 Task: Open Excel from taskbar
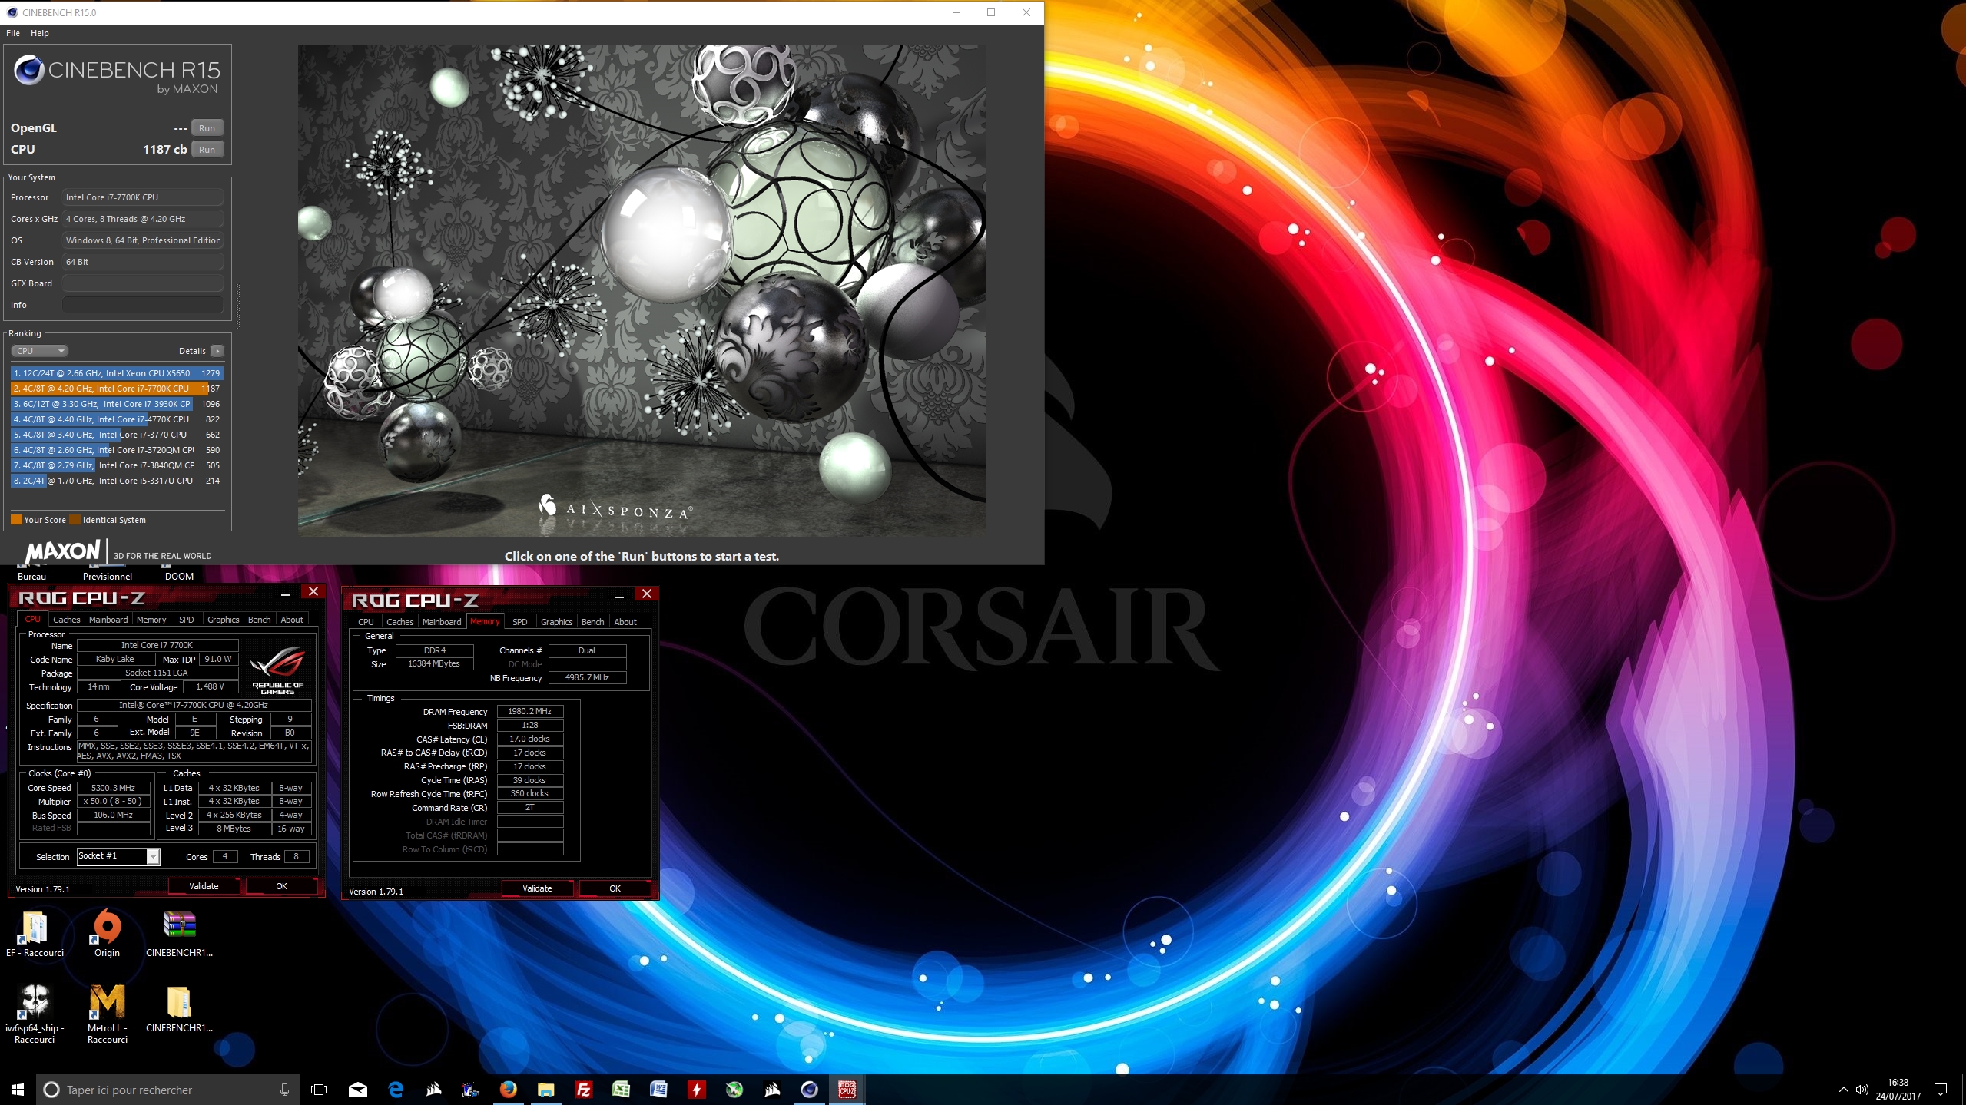[x=621, y=1090]
